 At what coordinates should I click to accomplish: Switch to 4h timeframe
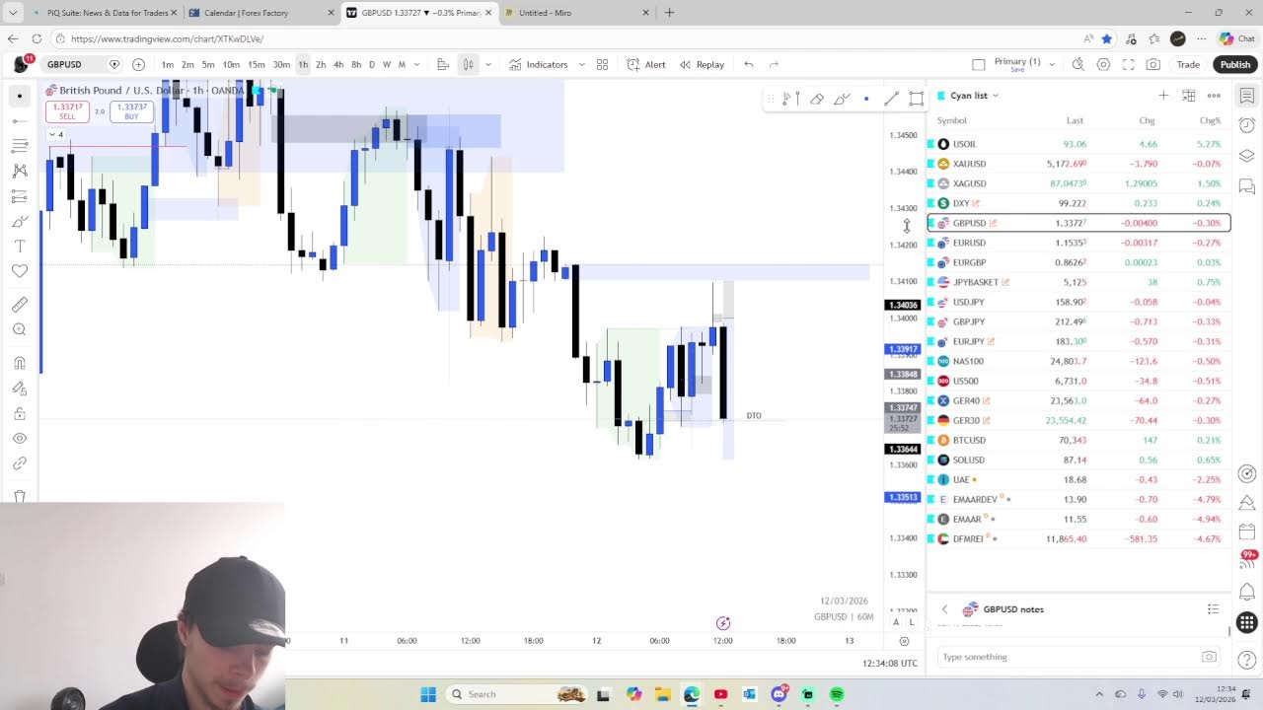point(338,64)
